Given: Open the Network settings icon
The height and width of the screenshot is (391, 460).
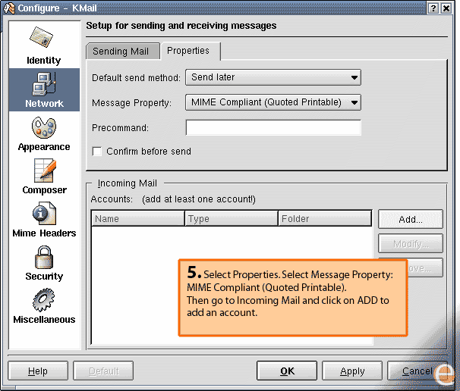Looking at the screenshot, I should tap(43, 83).
